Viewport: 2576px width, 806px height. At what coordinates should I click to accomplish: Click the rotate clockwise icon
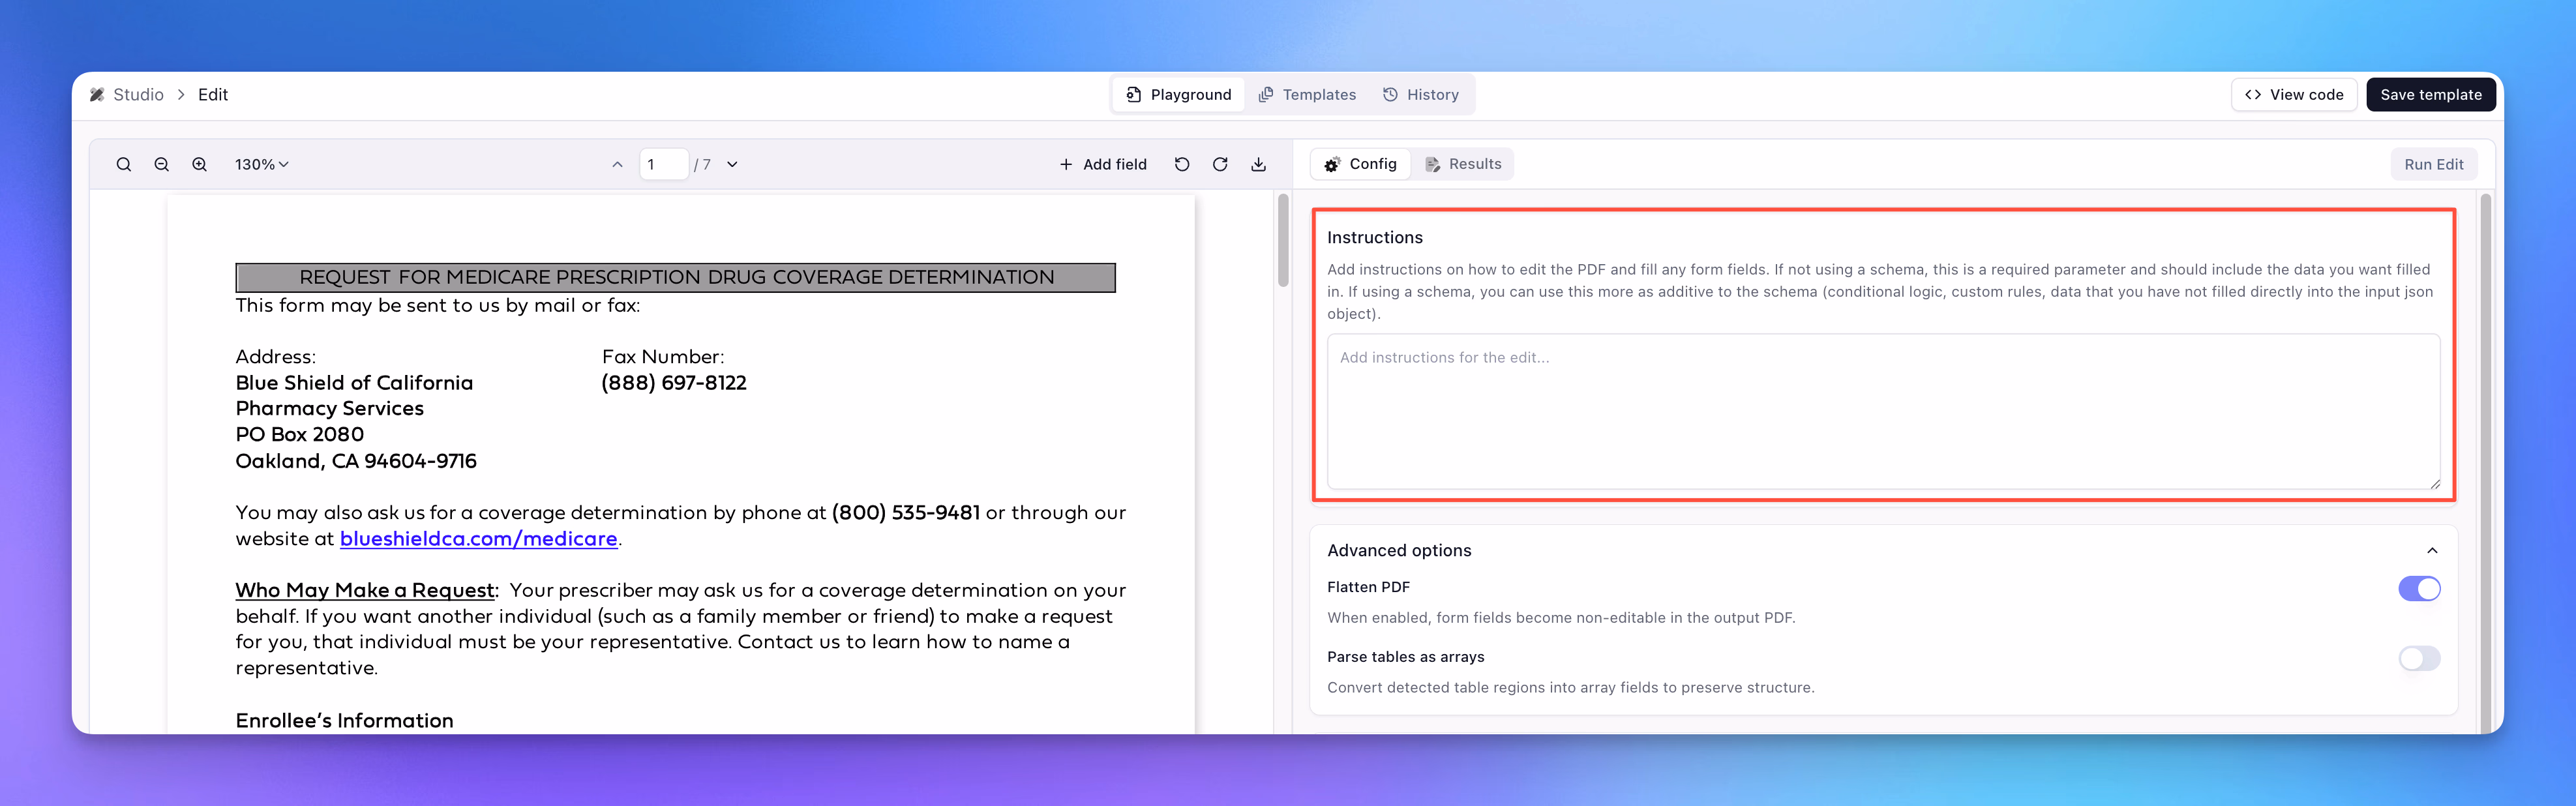point(1220,165)
